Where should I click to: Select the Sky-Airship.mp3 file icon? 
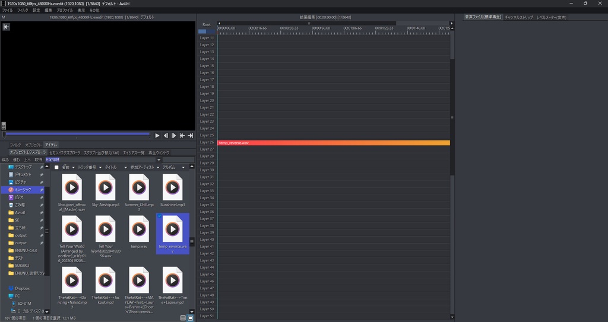(x=106, y=187)
